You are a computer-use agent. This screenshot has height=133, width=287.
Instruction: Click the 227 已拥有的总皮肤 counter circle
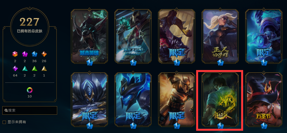(x=30, y=27)
